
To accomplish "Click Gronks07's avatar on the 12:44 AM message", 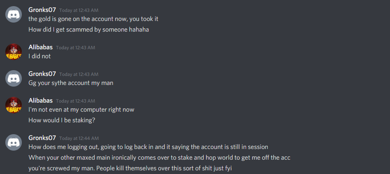I will [x=14, y=142].
